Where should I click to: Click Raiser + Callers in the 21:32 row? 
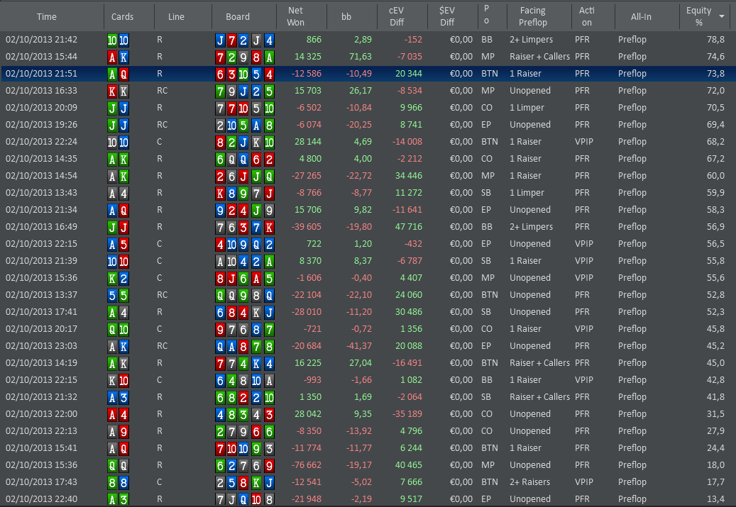click(540, 397)
